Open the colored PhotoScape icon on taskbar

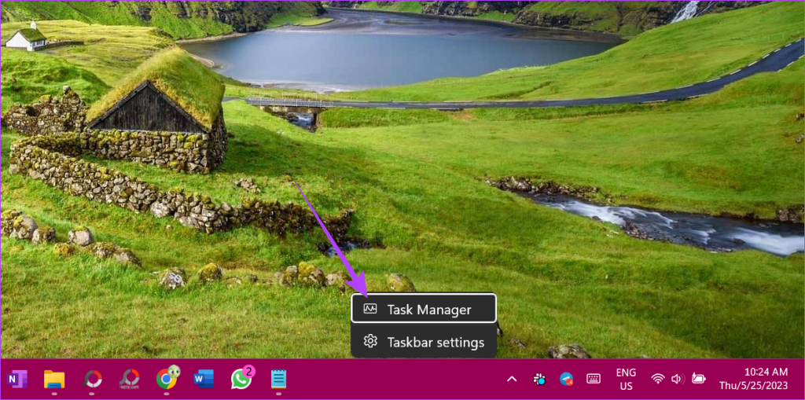click(x=92, y=380)
